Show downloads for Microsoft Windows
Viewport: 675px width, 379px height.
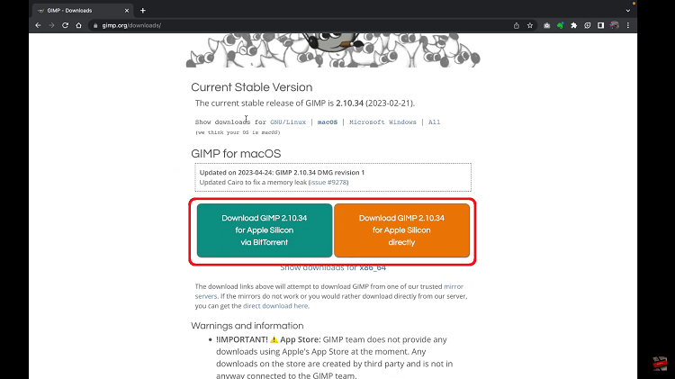tap(382, 122)
